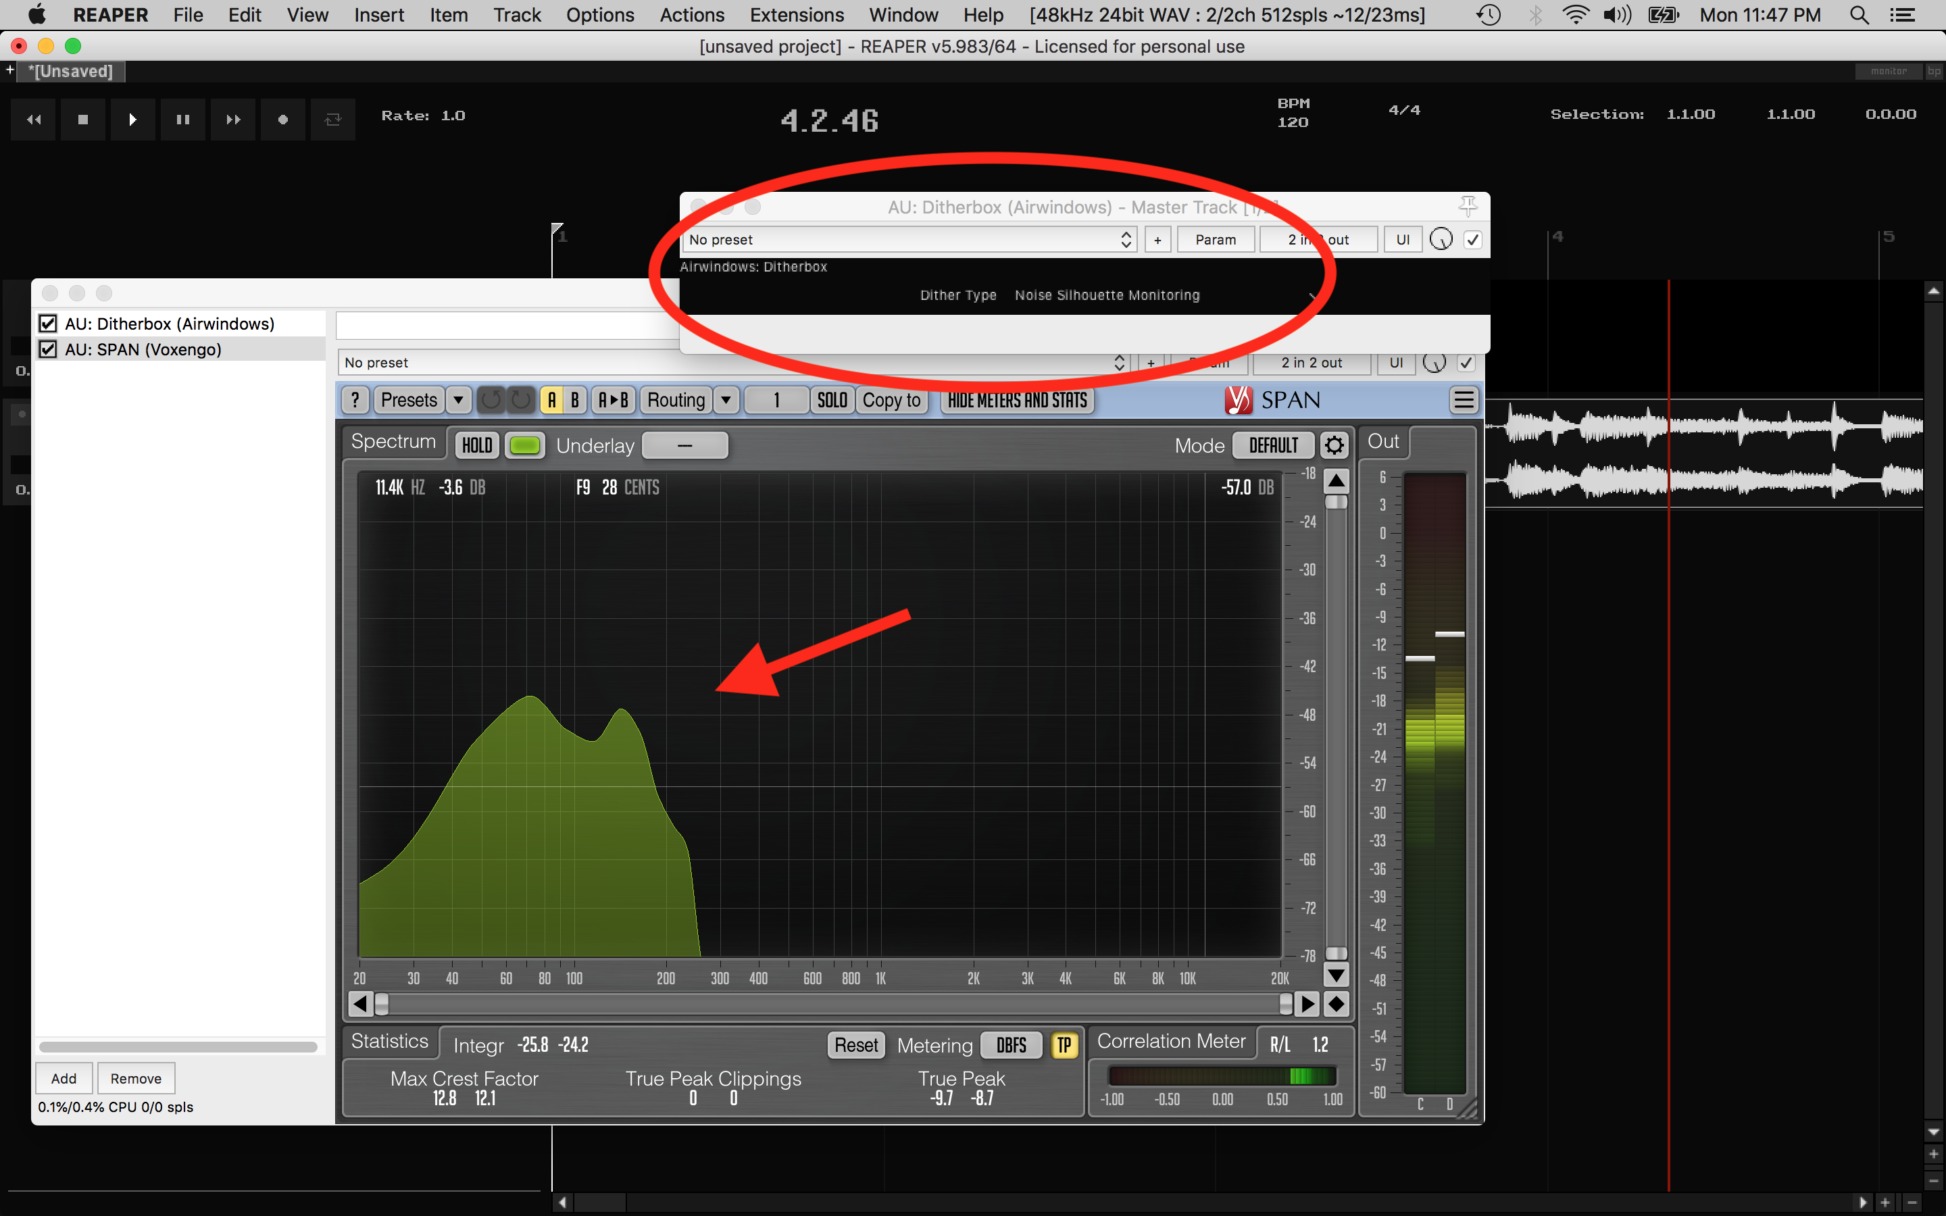Toggle TP true peak metering
This screenshot has height=1216, width=1946.
point(1064,1044)
